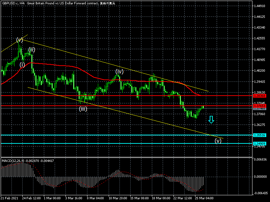Click the 0.000000 MACD scale label
The height and width of the screenshot is (202, 270).
point(260,176)
